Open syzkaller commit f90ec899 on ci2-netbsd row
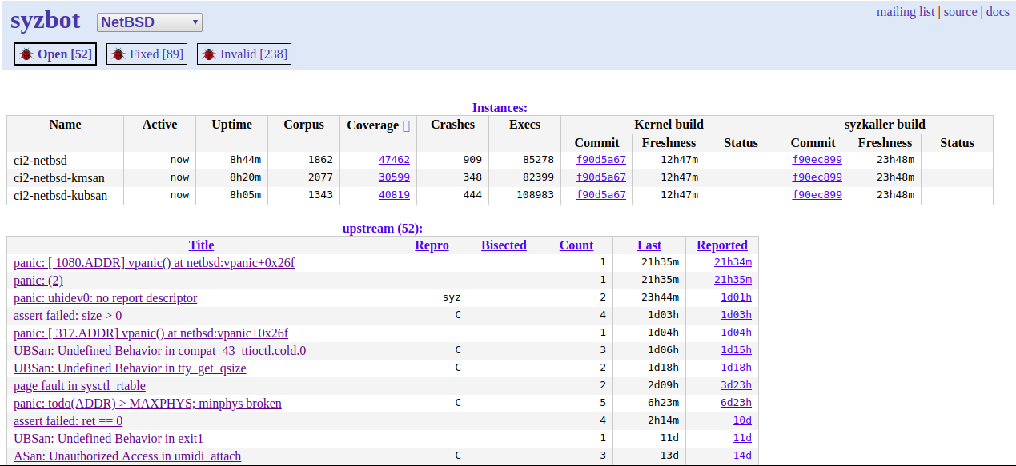 click(x=817, y=160)
